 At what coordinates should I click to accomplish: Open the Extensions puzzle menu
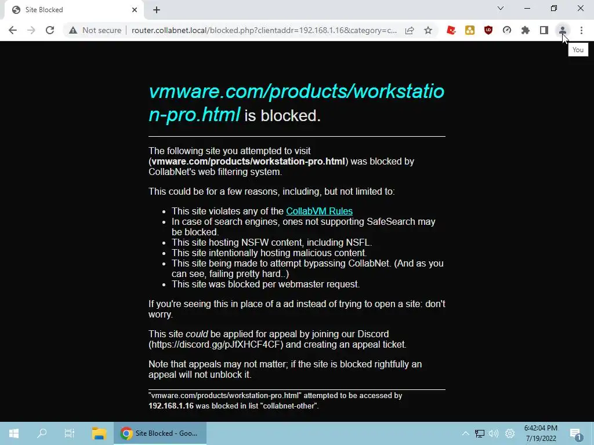[x=526, y=30]
